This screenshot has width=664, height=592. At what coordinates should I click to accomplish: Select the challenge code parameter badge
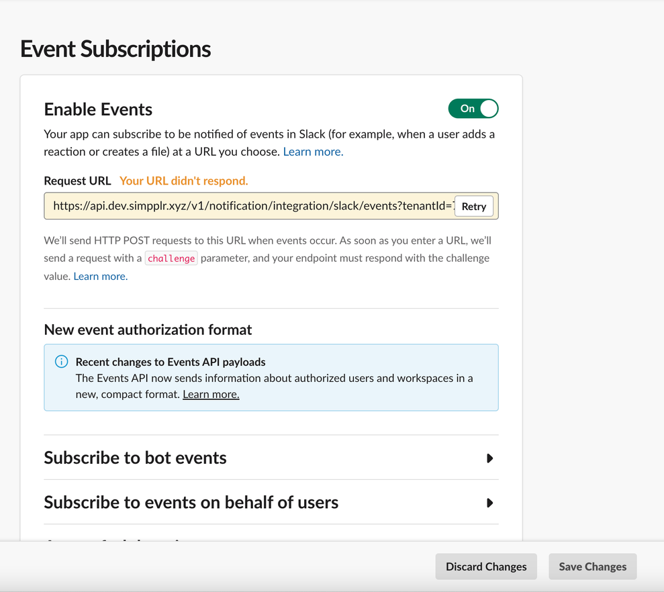(171, 258)
